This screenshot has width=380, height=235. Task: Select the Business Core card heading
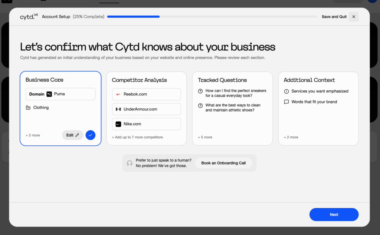(x=45, y=80)
